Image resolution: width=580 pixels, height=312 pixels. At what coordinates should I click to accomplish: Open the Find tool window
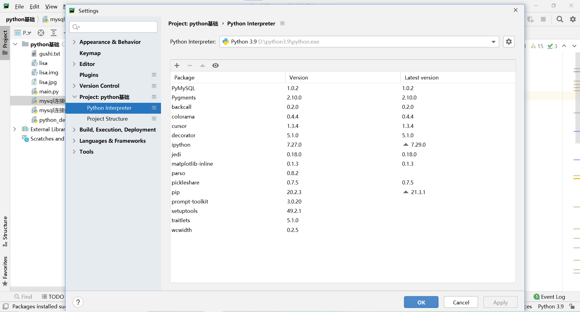23,297
